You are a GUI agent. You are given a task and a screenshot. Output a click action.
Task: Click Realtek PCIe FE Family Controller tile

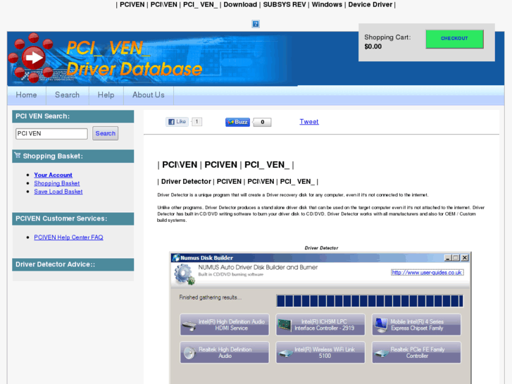coord(416,352)
